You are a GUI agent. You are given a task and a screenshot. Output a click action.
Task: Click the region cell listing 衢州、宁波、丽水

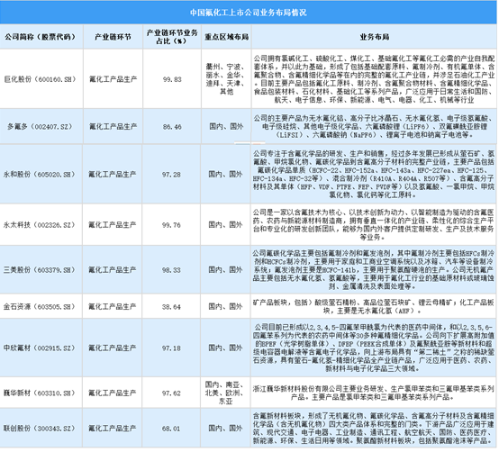pyautogui.click(x=226, y=79)
